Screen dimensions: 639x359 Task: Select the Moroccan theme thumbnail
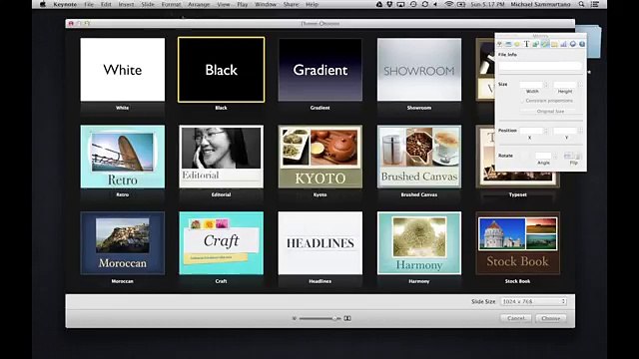pos(123,243)
